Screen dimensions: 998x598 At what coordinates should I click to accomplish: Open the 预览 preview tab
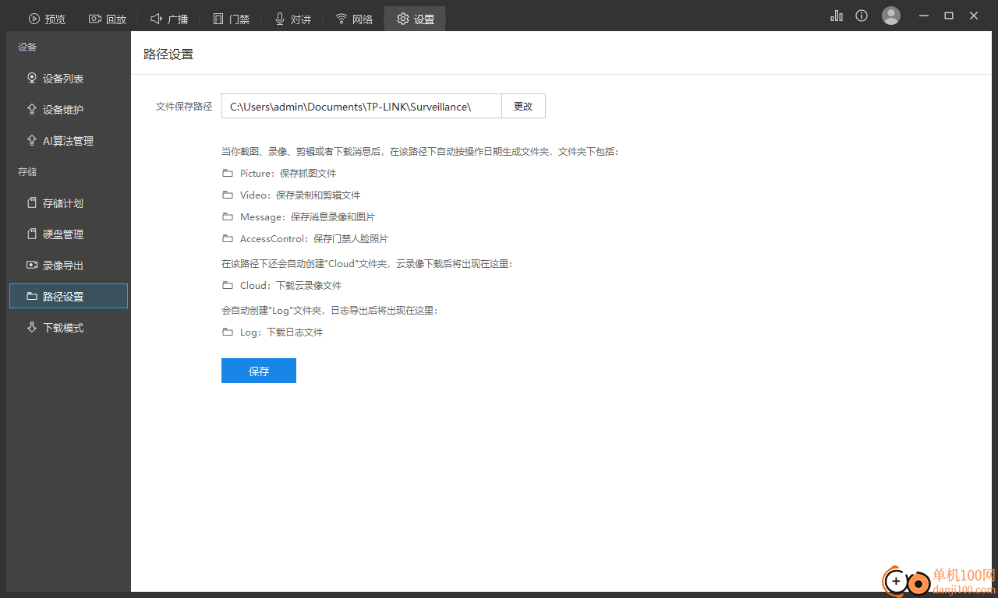pos(47,19)
